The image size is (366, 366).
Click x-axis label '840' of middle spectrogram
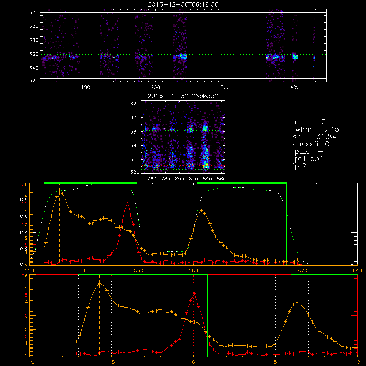[207, 179]
